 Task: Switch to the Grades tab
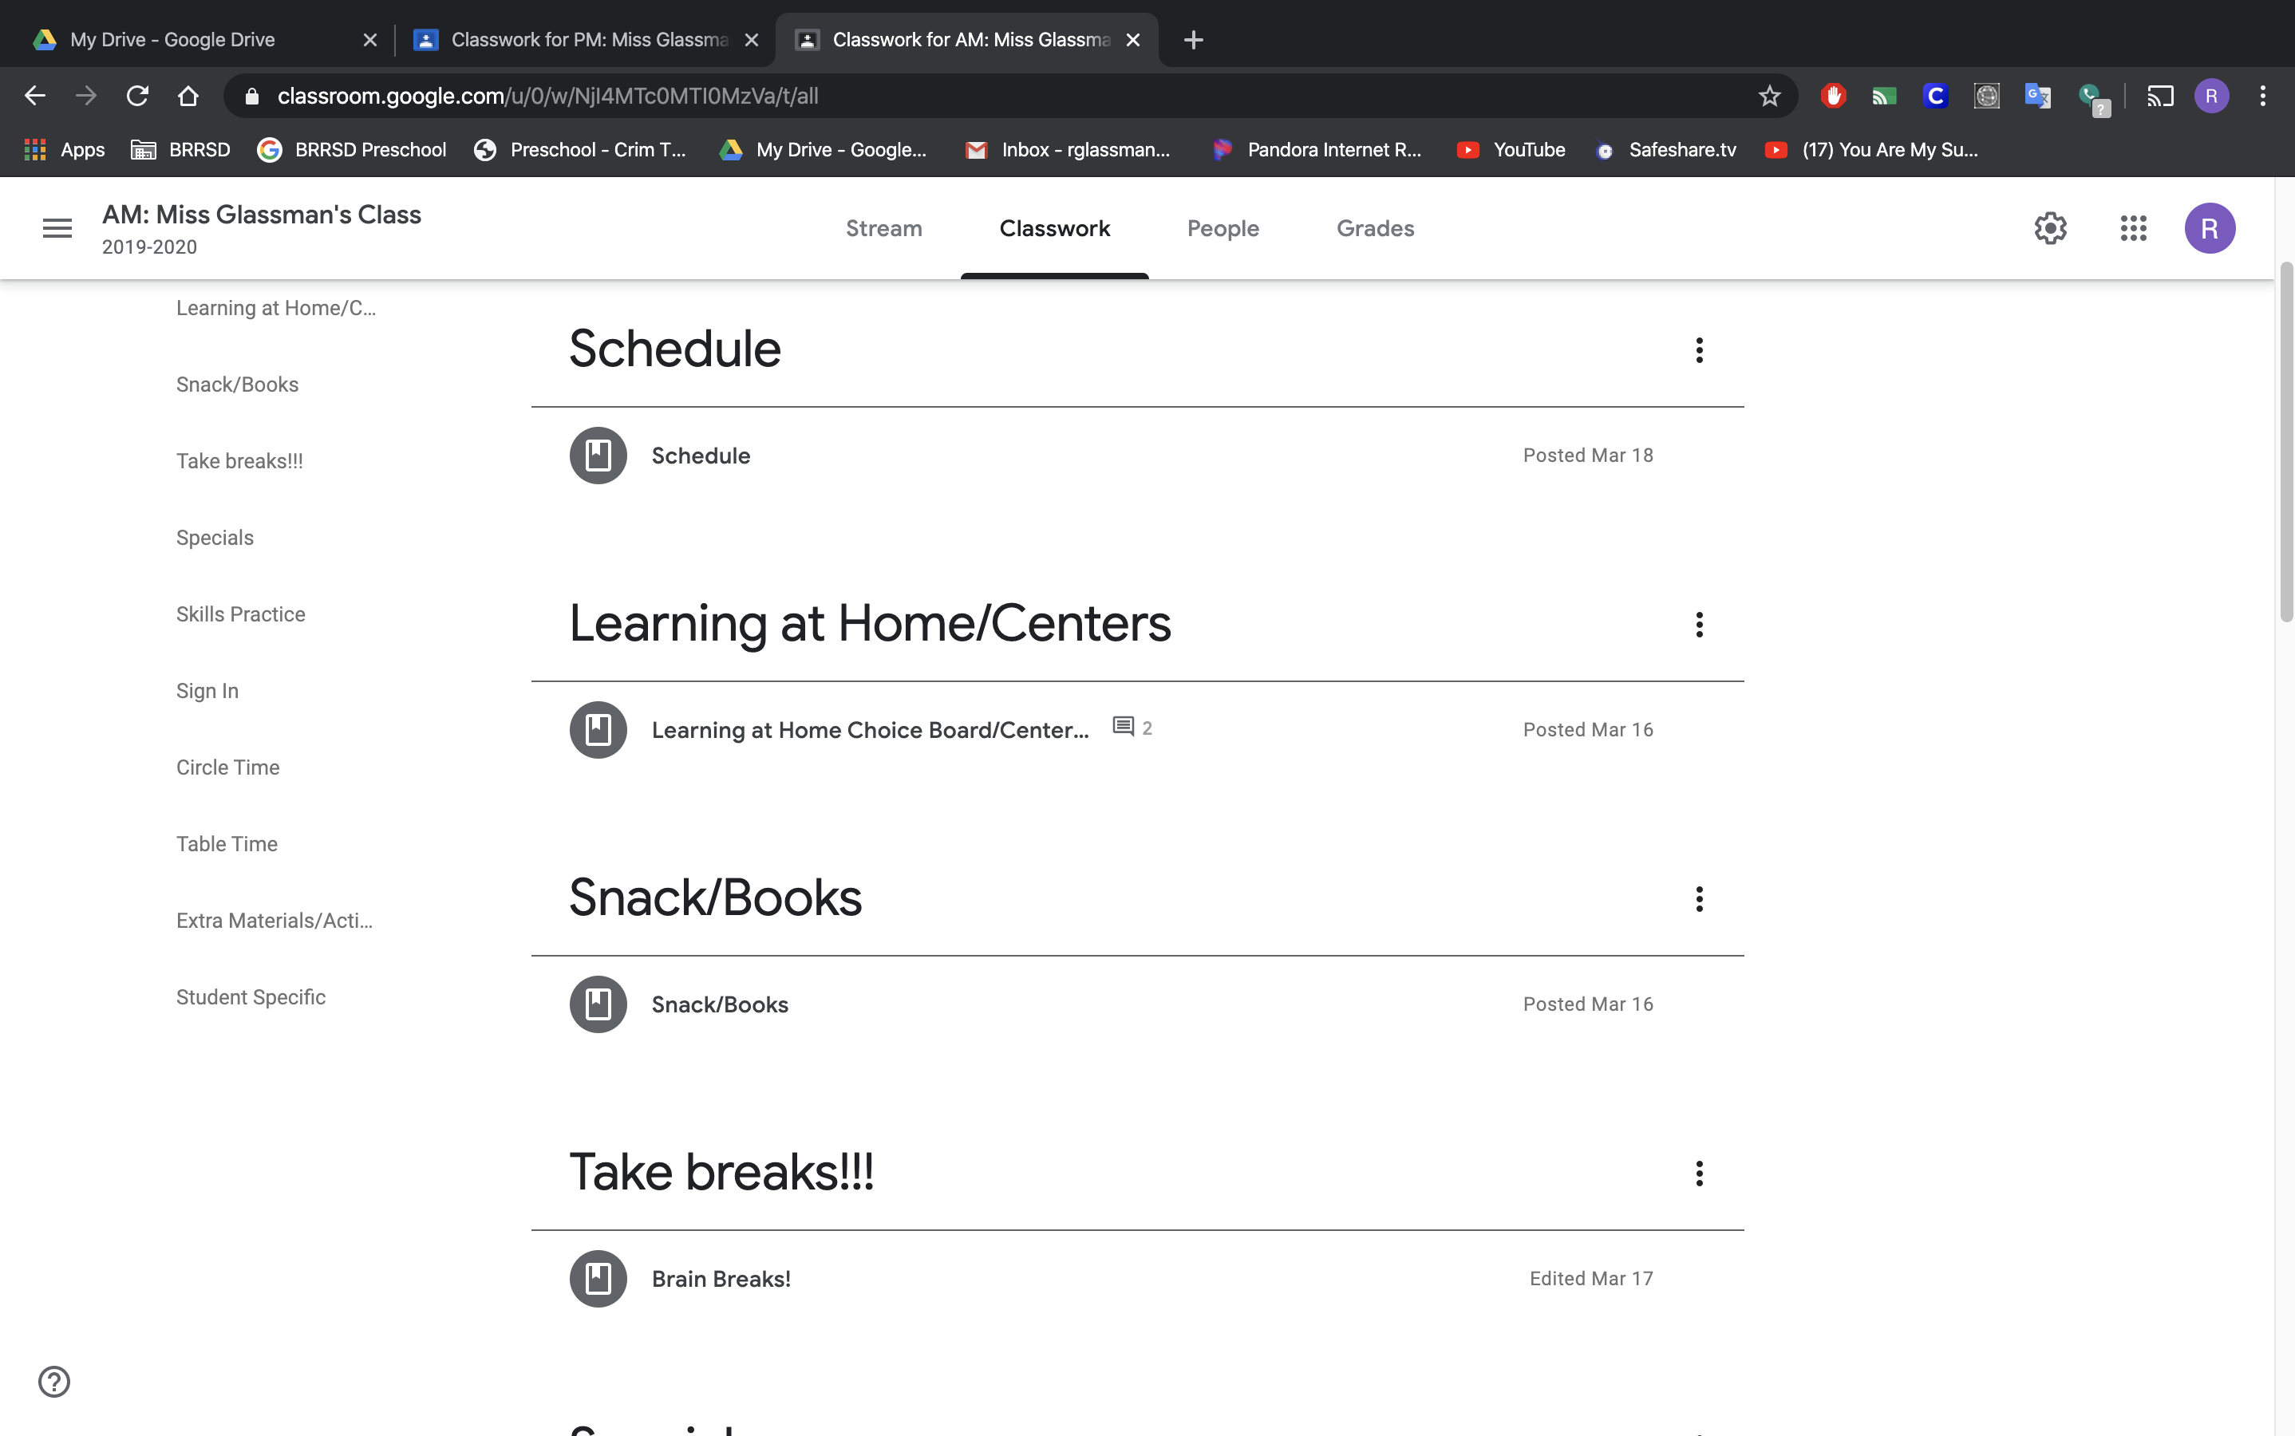1375,228
